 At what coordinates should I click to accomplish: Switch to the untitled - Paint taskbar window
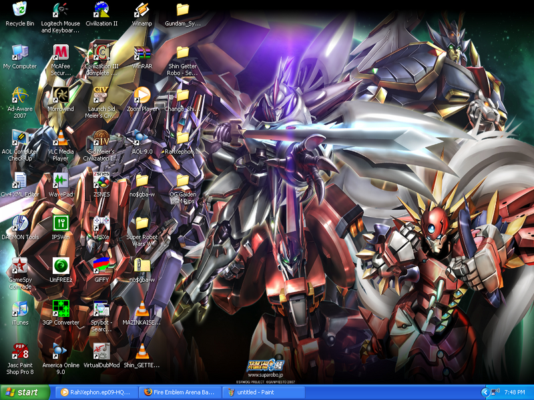point(264,392)
